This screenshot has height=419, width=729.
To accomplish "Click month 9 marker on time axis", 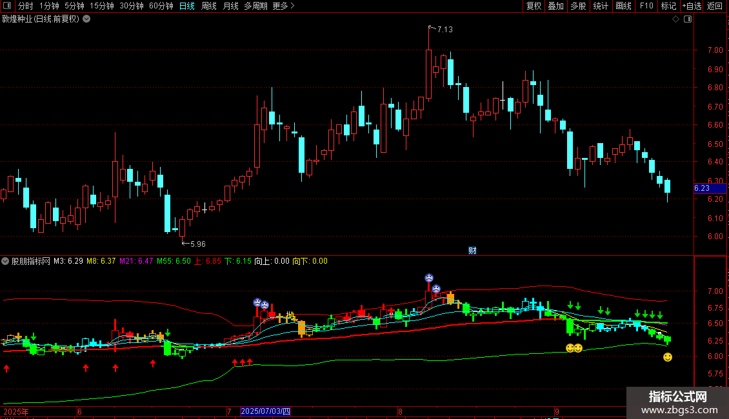I will click(x=557, y=411).
